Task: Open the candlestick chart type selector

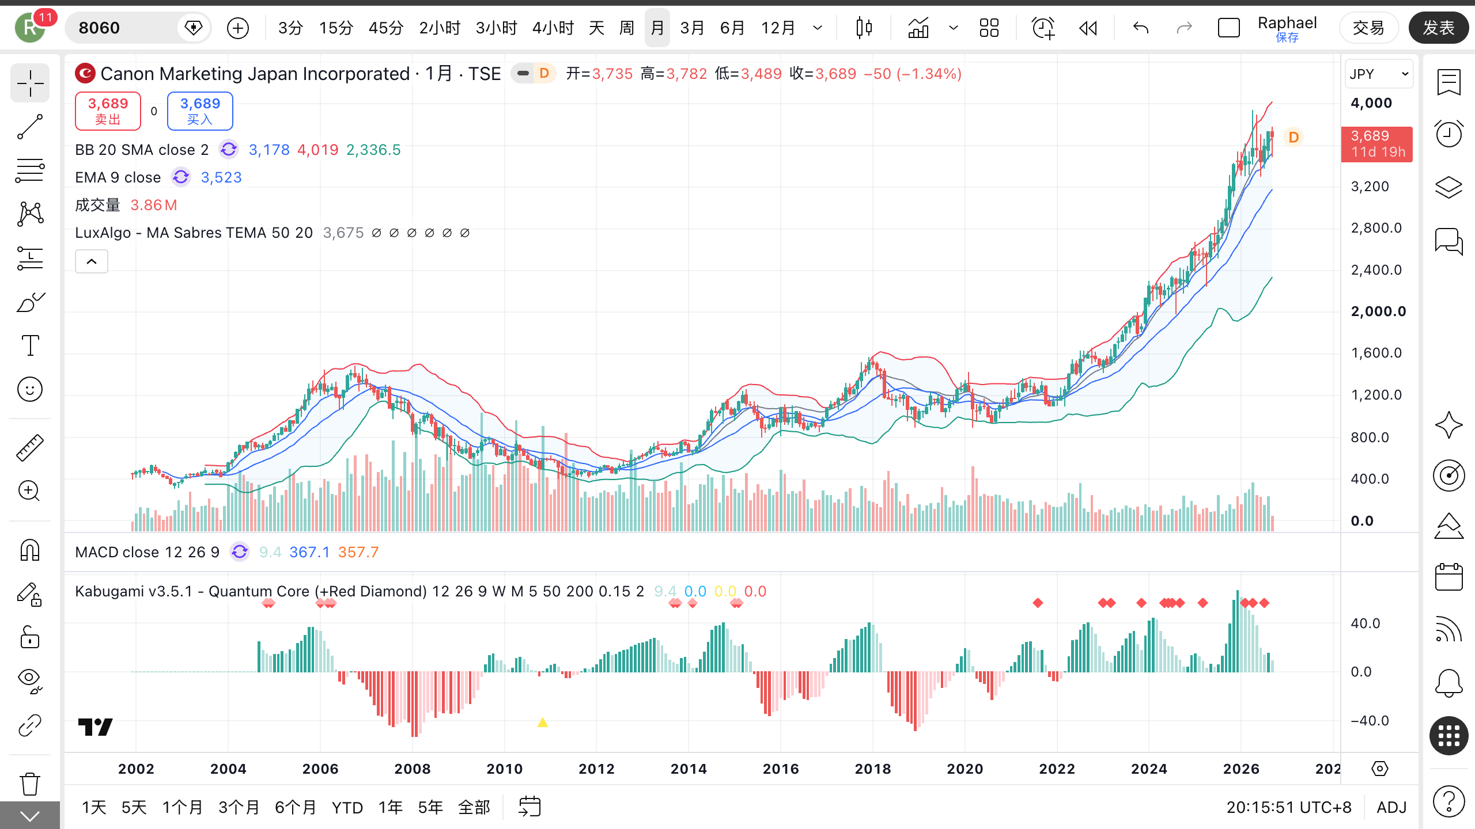Action: [x=864, y=28]
